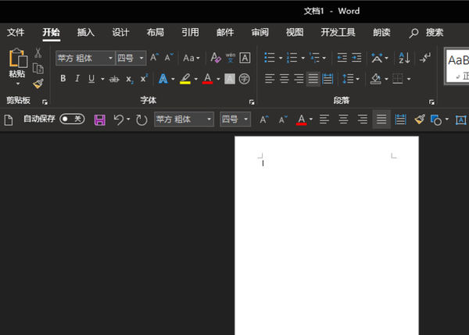
Task: Insert enclosed character (字 in circle)
Action: click(244, 79)
